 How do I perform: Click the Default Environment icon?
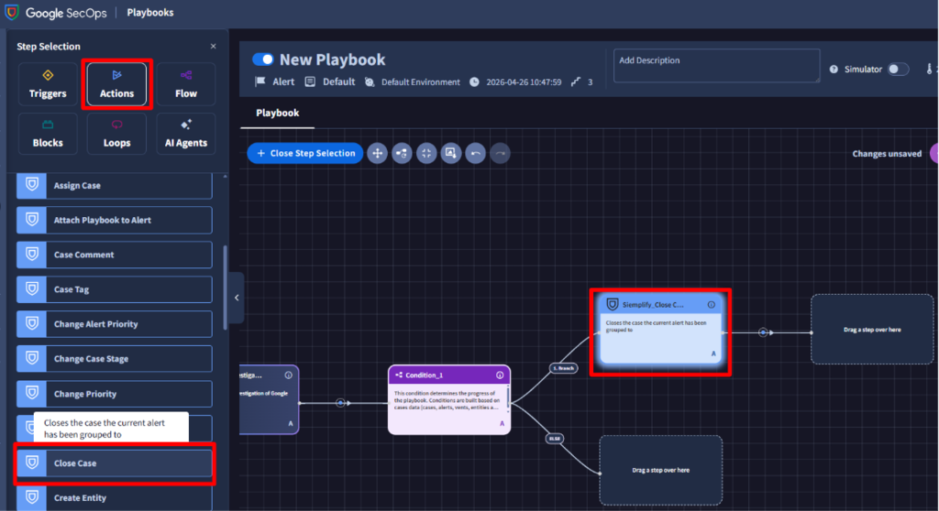click(x=370, y=82)
